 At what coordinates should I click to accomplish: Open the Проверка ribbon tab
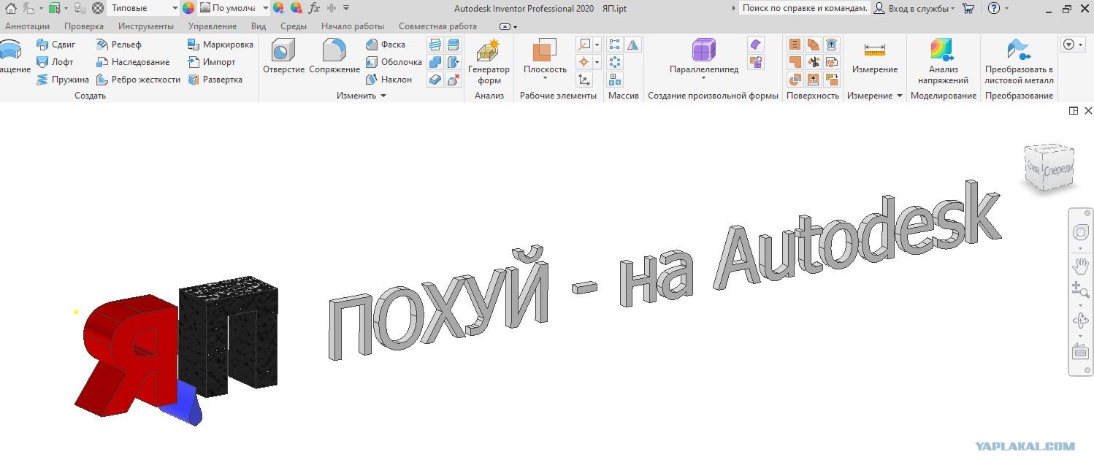click(x=83, y=26)
